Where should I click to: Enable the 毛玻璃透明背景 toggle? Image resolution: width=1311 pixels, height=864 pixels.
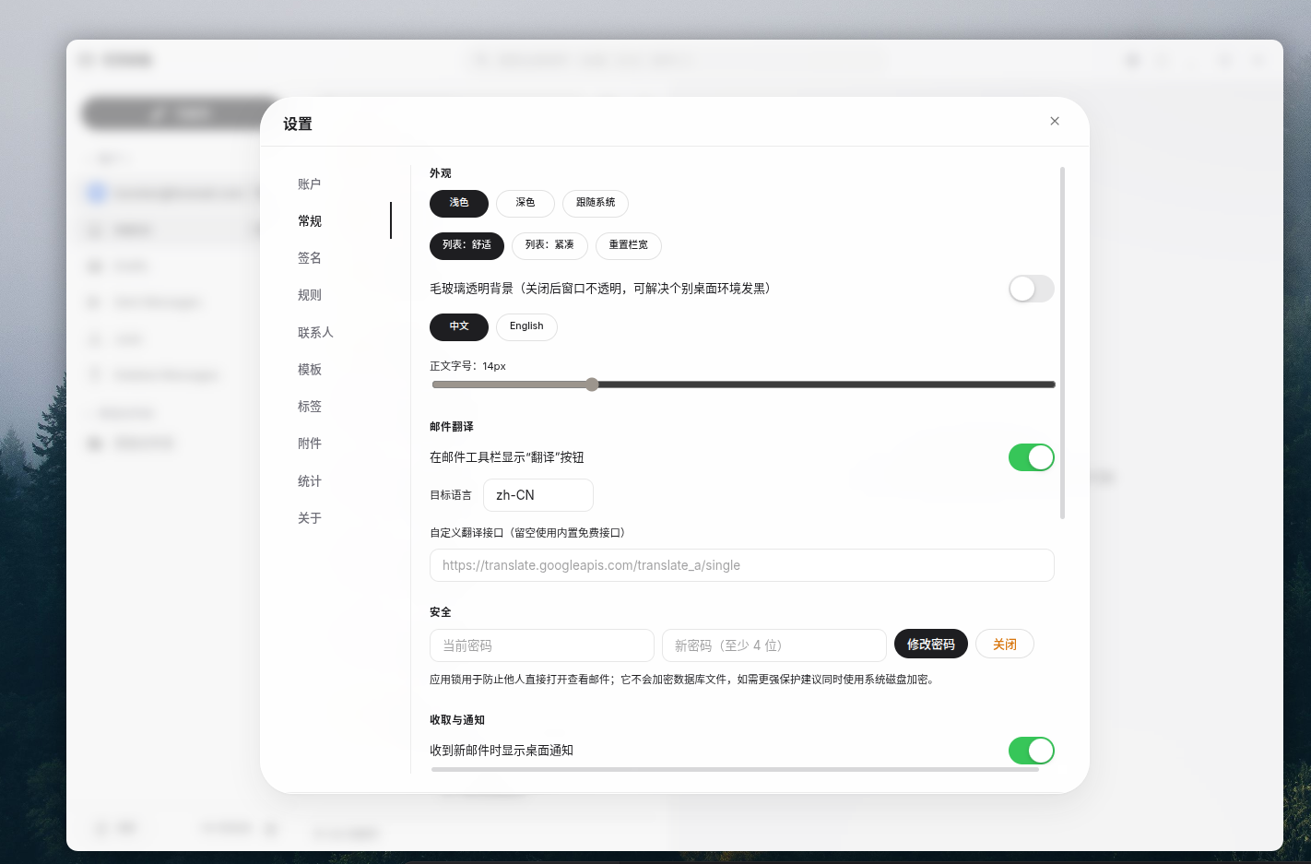point(1032,289)
